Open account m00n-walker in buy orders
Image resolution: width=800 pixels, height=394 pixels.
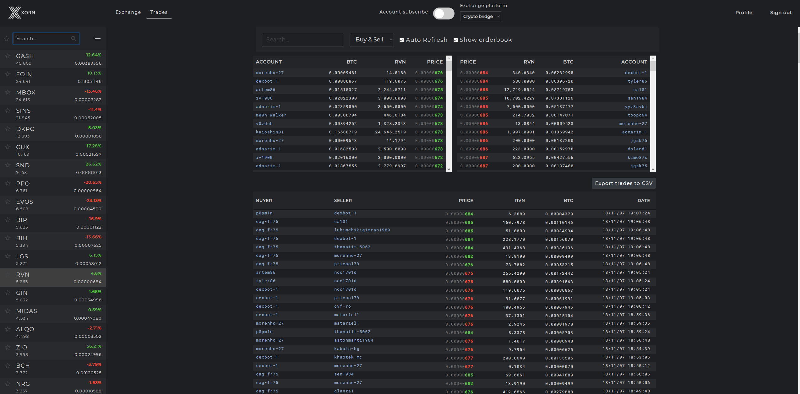[271, 115]
